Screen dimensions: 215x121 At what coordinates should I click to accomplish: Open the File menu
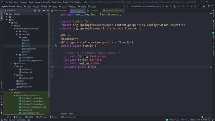pos(6,2)
